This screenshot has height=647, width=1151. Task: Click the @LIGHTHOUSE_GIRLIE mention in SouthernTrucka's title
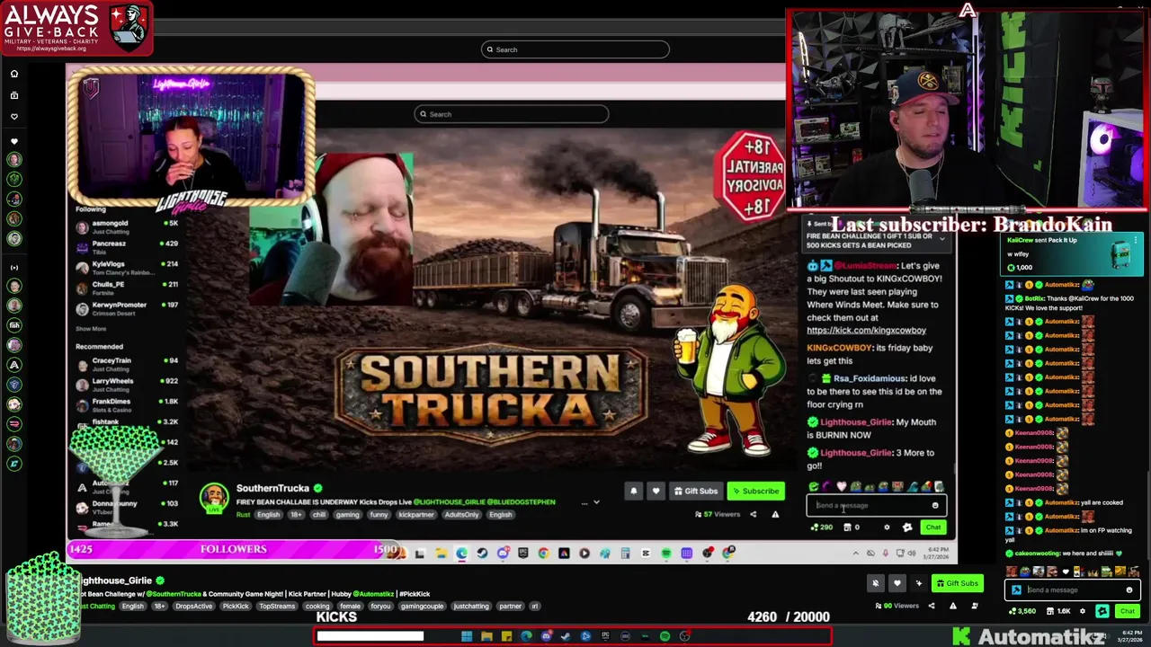click(448, 502)
